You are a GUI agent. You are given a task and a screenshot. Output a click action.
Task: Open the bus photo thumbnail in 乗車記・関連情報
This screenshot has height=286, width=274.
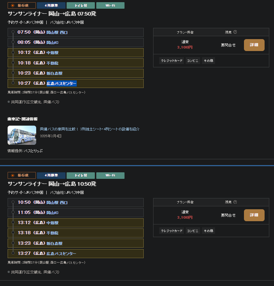click(x=22, y=135)
